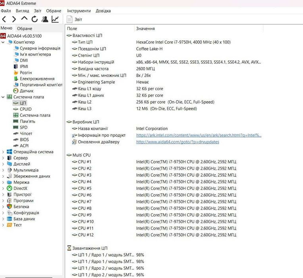
Task: Select Портативний комп'ютер tree item
Action: [x=41, y=85]
